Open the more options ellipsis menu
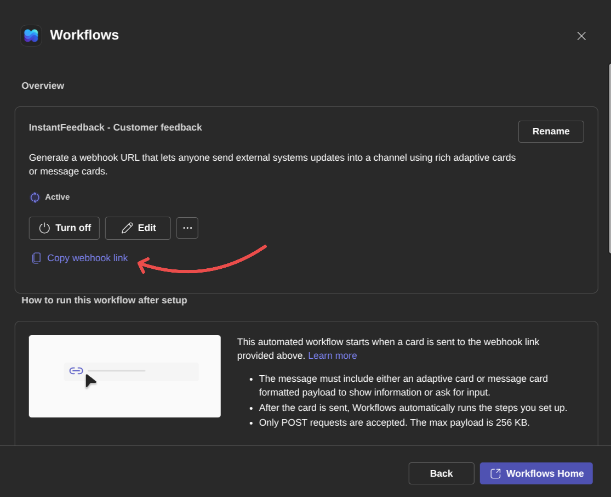611x497 pixels. point(187,228)
